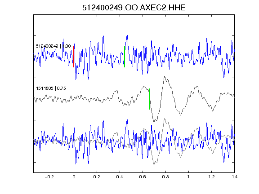Screen dimensions: 259x194
Task: Click the x-axis tick label 0.2
Action: tap(97, 177)
